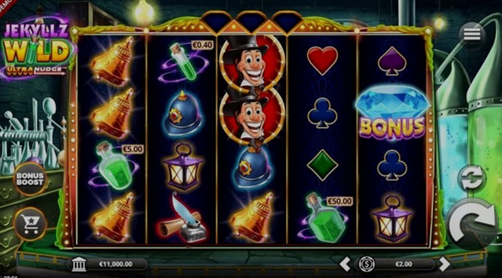The image size is (502, 278).
Task: Click the large spin arrow button
Action: pyautogui.click(x=472, y=224)
